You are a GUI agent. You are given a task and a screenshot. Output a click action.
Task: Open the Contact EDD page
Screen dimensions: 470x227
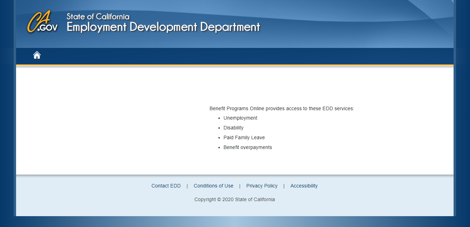pos(166,186)
